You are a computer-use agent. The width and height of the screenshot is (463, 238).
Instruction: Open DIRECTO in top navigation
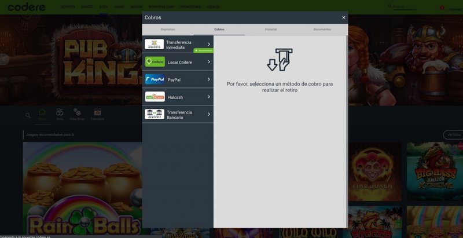pyautogui.click(x=87, y=7)
